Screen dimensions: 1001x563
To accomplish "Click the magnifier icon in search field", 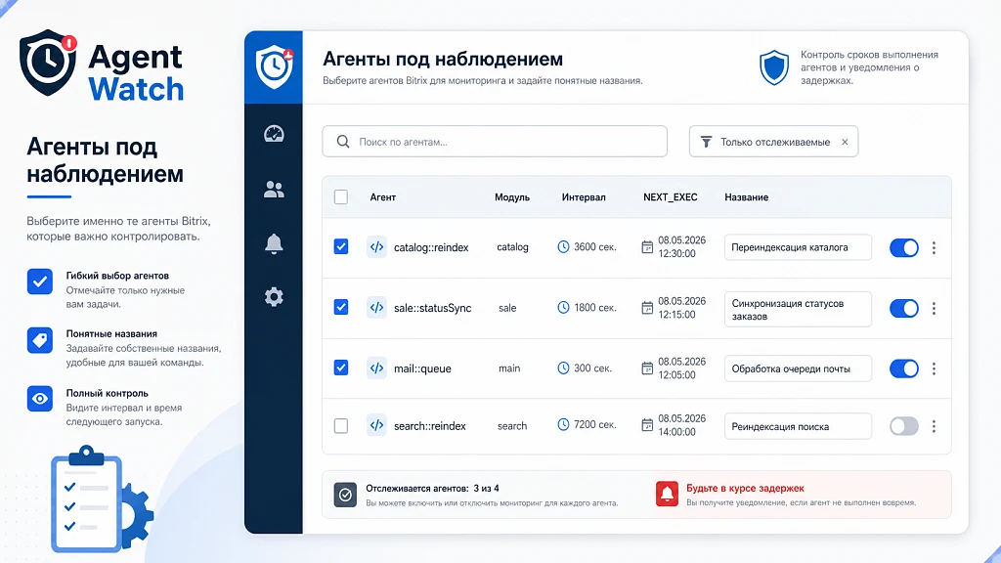I will click(343, 142).
